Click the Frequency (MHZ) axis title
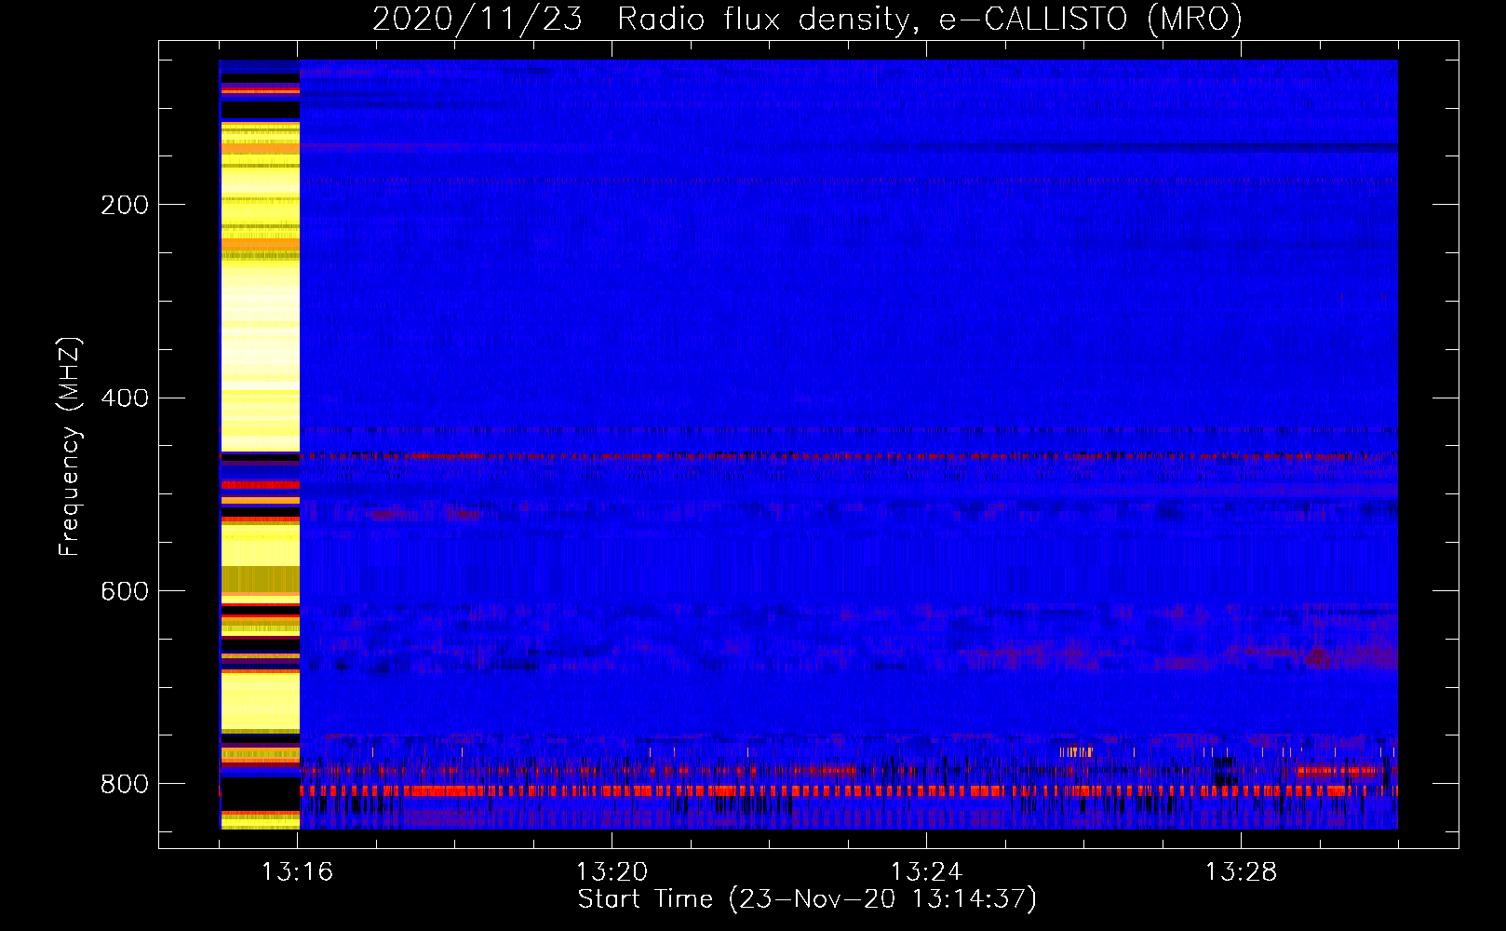1506x931 pixels. (70, 446)
